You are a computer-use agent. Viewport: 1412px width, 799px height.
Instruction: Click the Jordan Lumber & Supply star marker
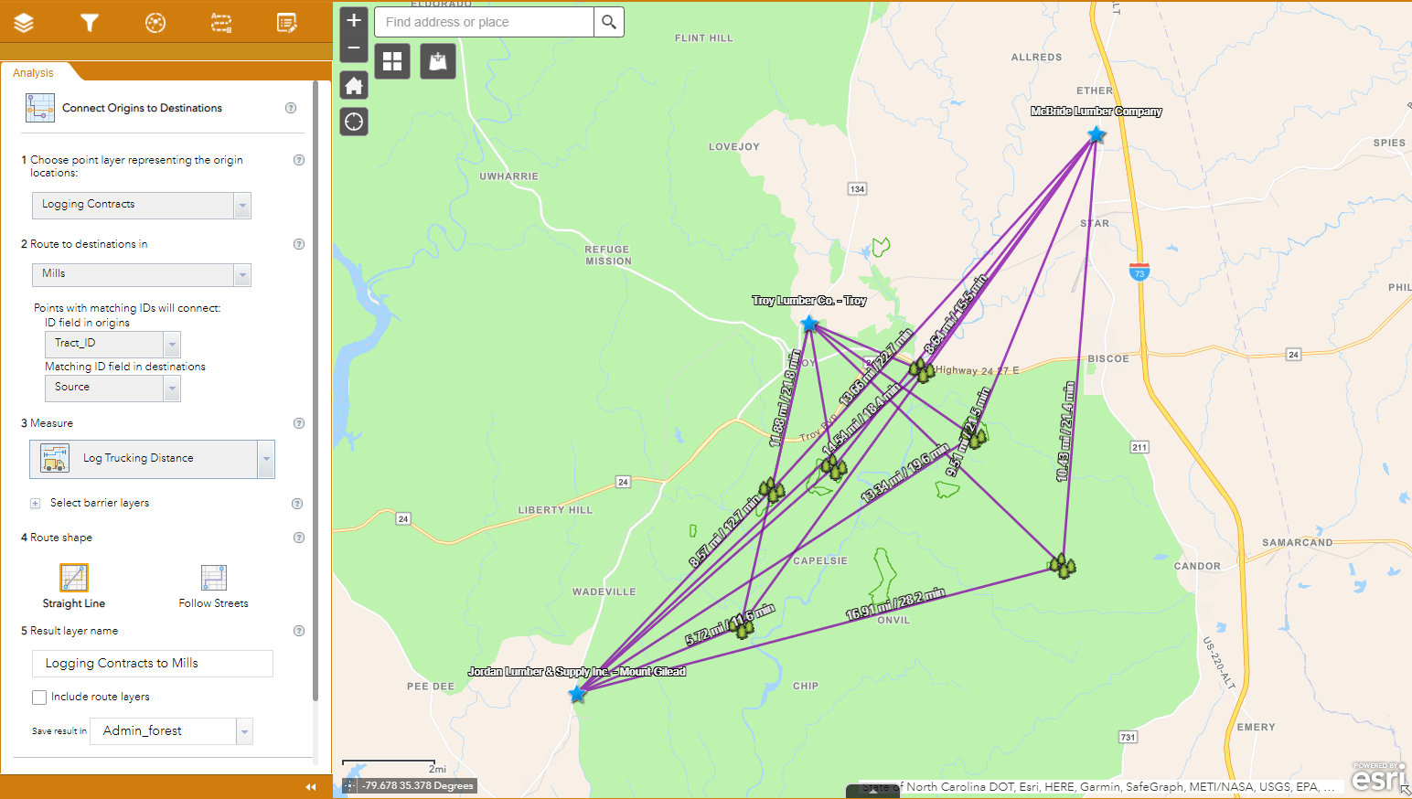tap(577, 694)
